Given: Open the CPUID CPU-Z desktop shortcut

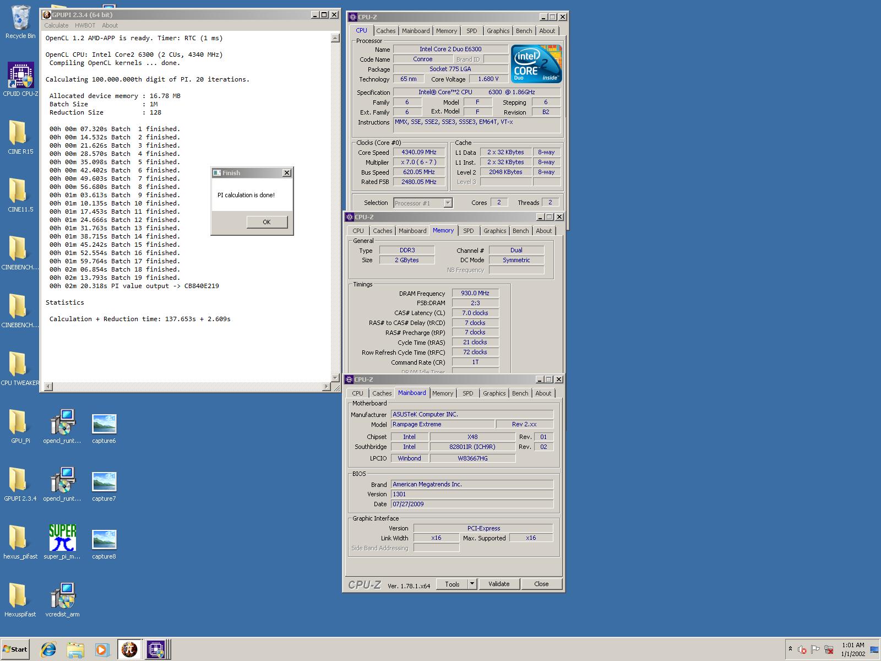Looking at the screenshot, I should click(x=20, y=80).
